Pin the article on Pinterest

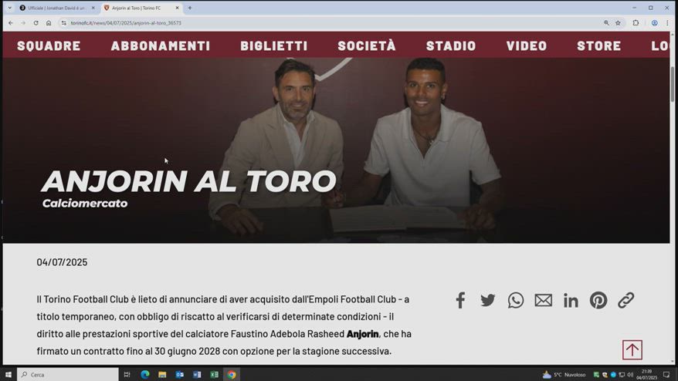pyautogui.click(x=598, y=300)
